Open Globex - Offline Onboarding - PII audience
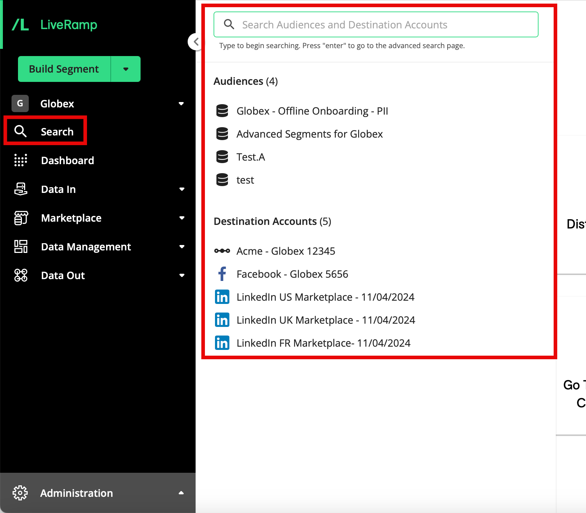 (x=312, y=111)
